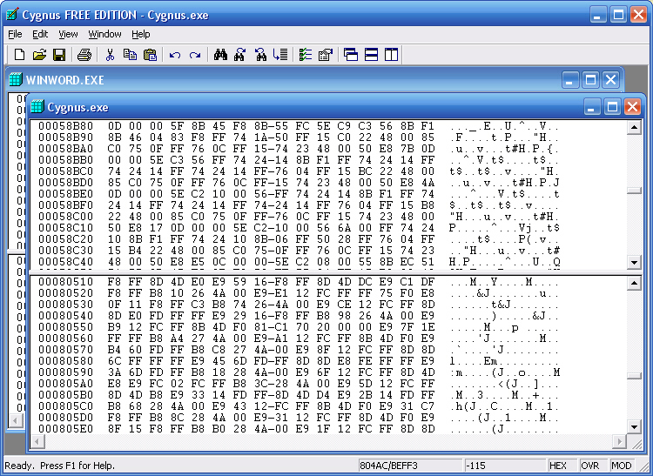The image size is (653, 476).
Task: Click the Cascade windows toolbar icon
Action: pos(351,55)
